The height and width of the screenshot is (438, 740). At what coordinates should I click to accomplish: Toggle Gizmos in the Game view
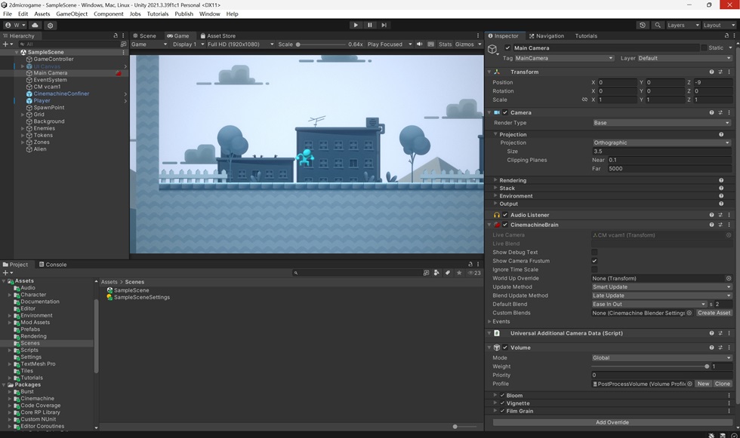[464, 44]
